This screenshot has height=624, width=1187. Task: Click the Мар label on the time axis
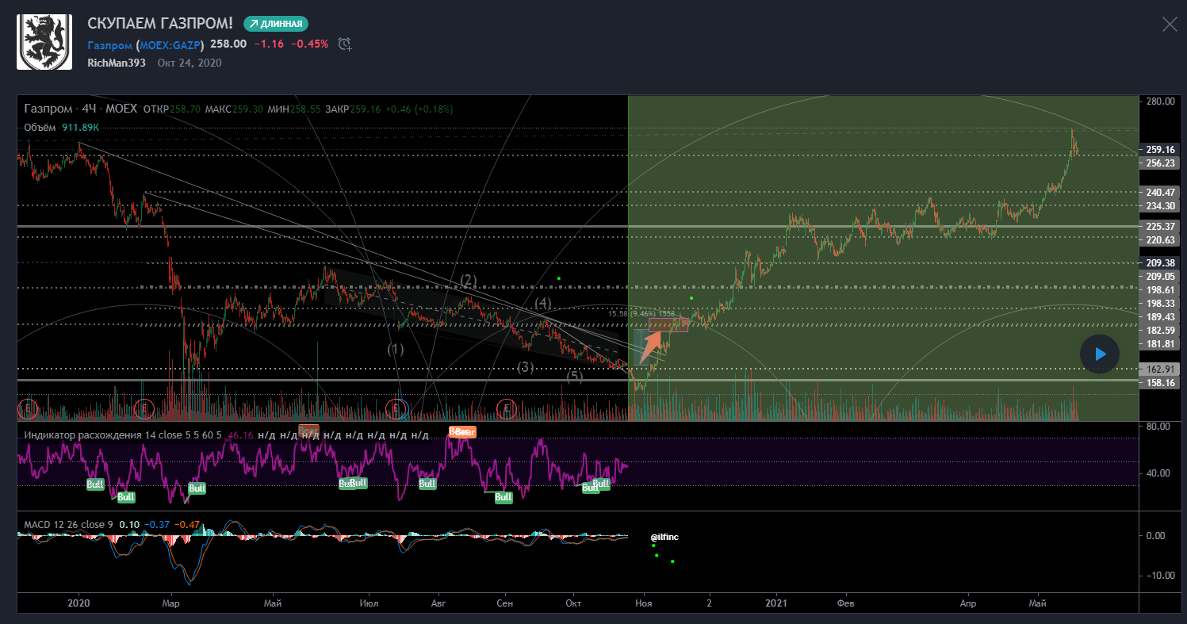pos(171,603)
